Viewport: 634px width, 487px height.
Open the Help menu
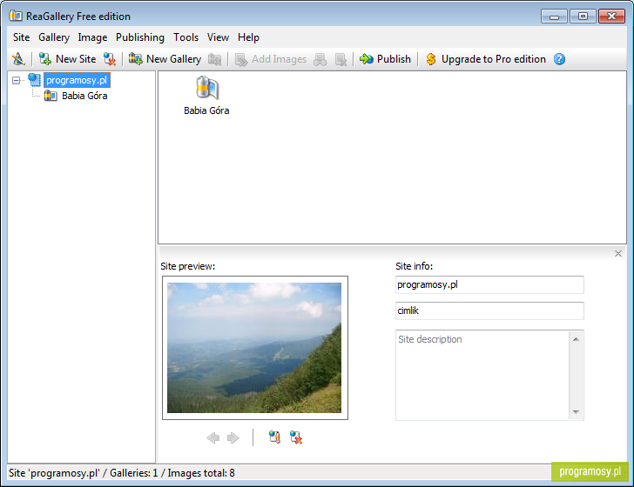(x=248, y=37)
